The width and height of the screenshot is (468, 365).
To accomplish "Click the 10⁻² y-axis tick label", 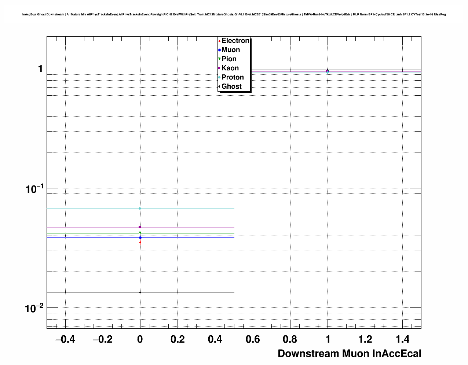I will pos(34,309).
